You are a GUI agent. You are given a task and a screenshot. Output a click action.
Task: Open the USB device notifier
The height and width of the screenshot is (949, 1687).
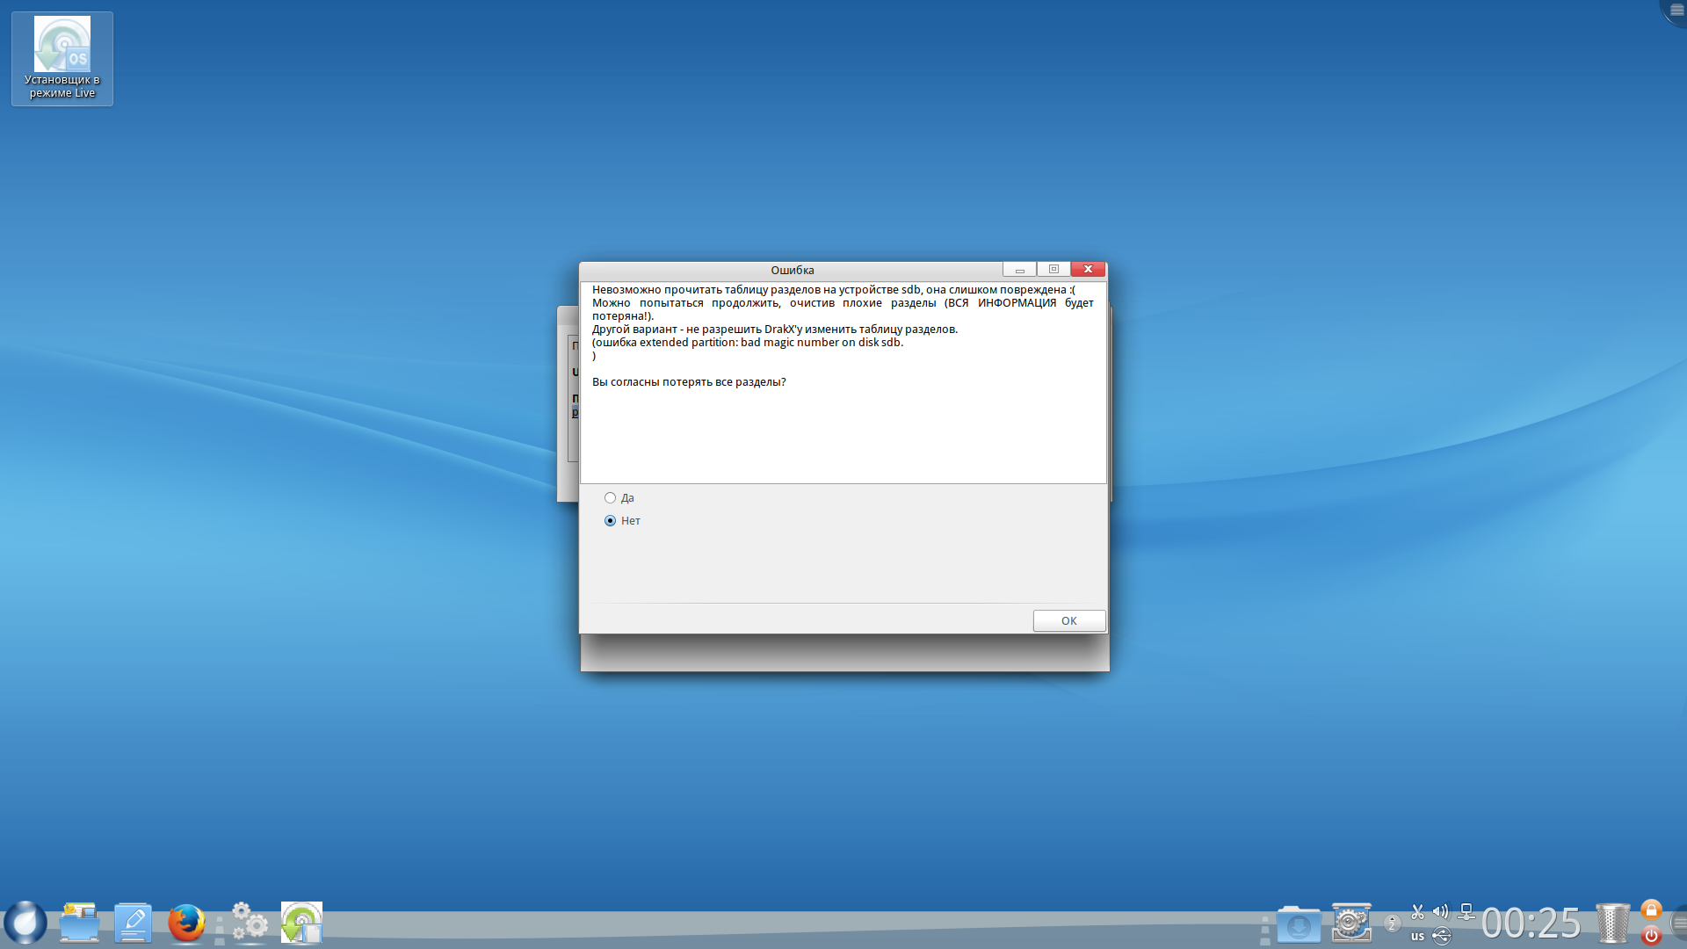click(1442, 937)
